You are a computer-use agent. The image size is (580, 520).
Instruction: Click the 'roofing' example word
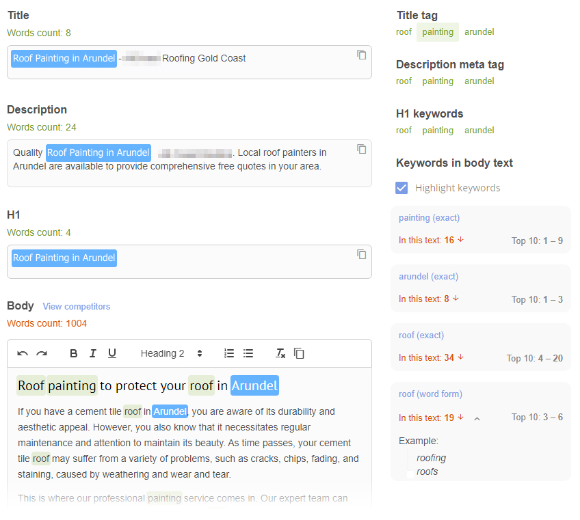point(431,458)
